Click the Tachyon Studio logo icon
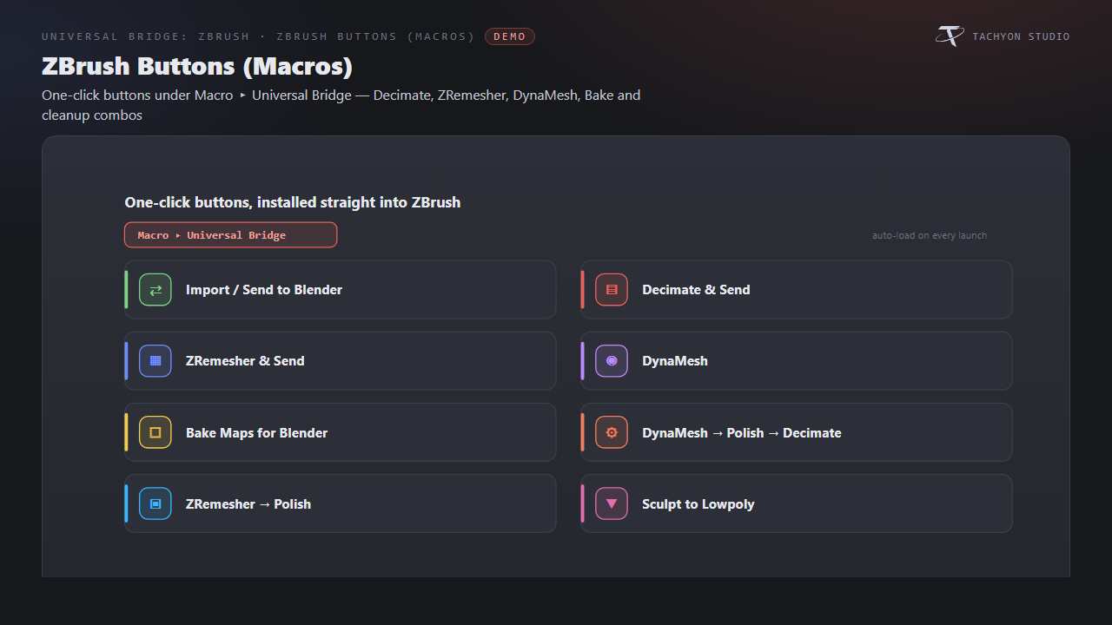The image size is (1112, 625). coord(950,36)
